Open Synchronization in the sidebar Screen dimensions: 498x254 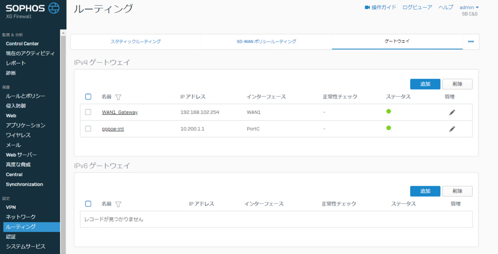(24, 184)
